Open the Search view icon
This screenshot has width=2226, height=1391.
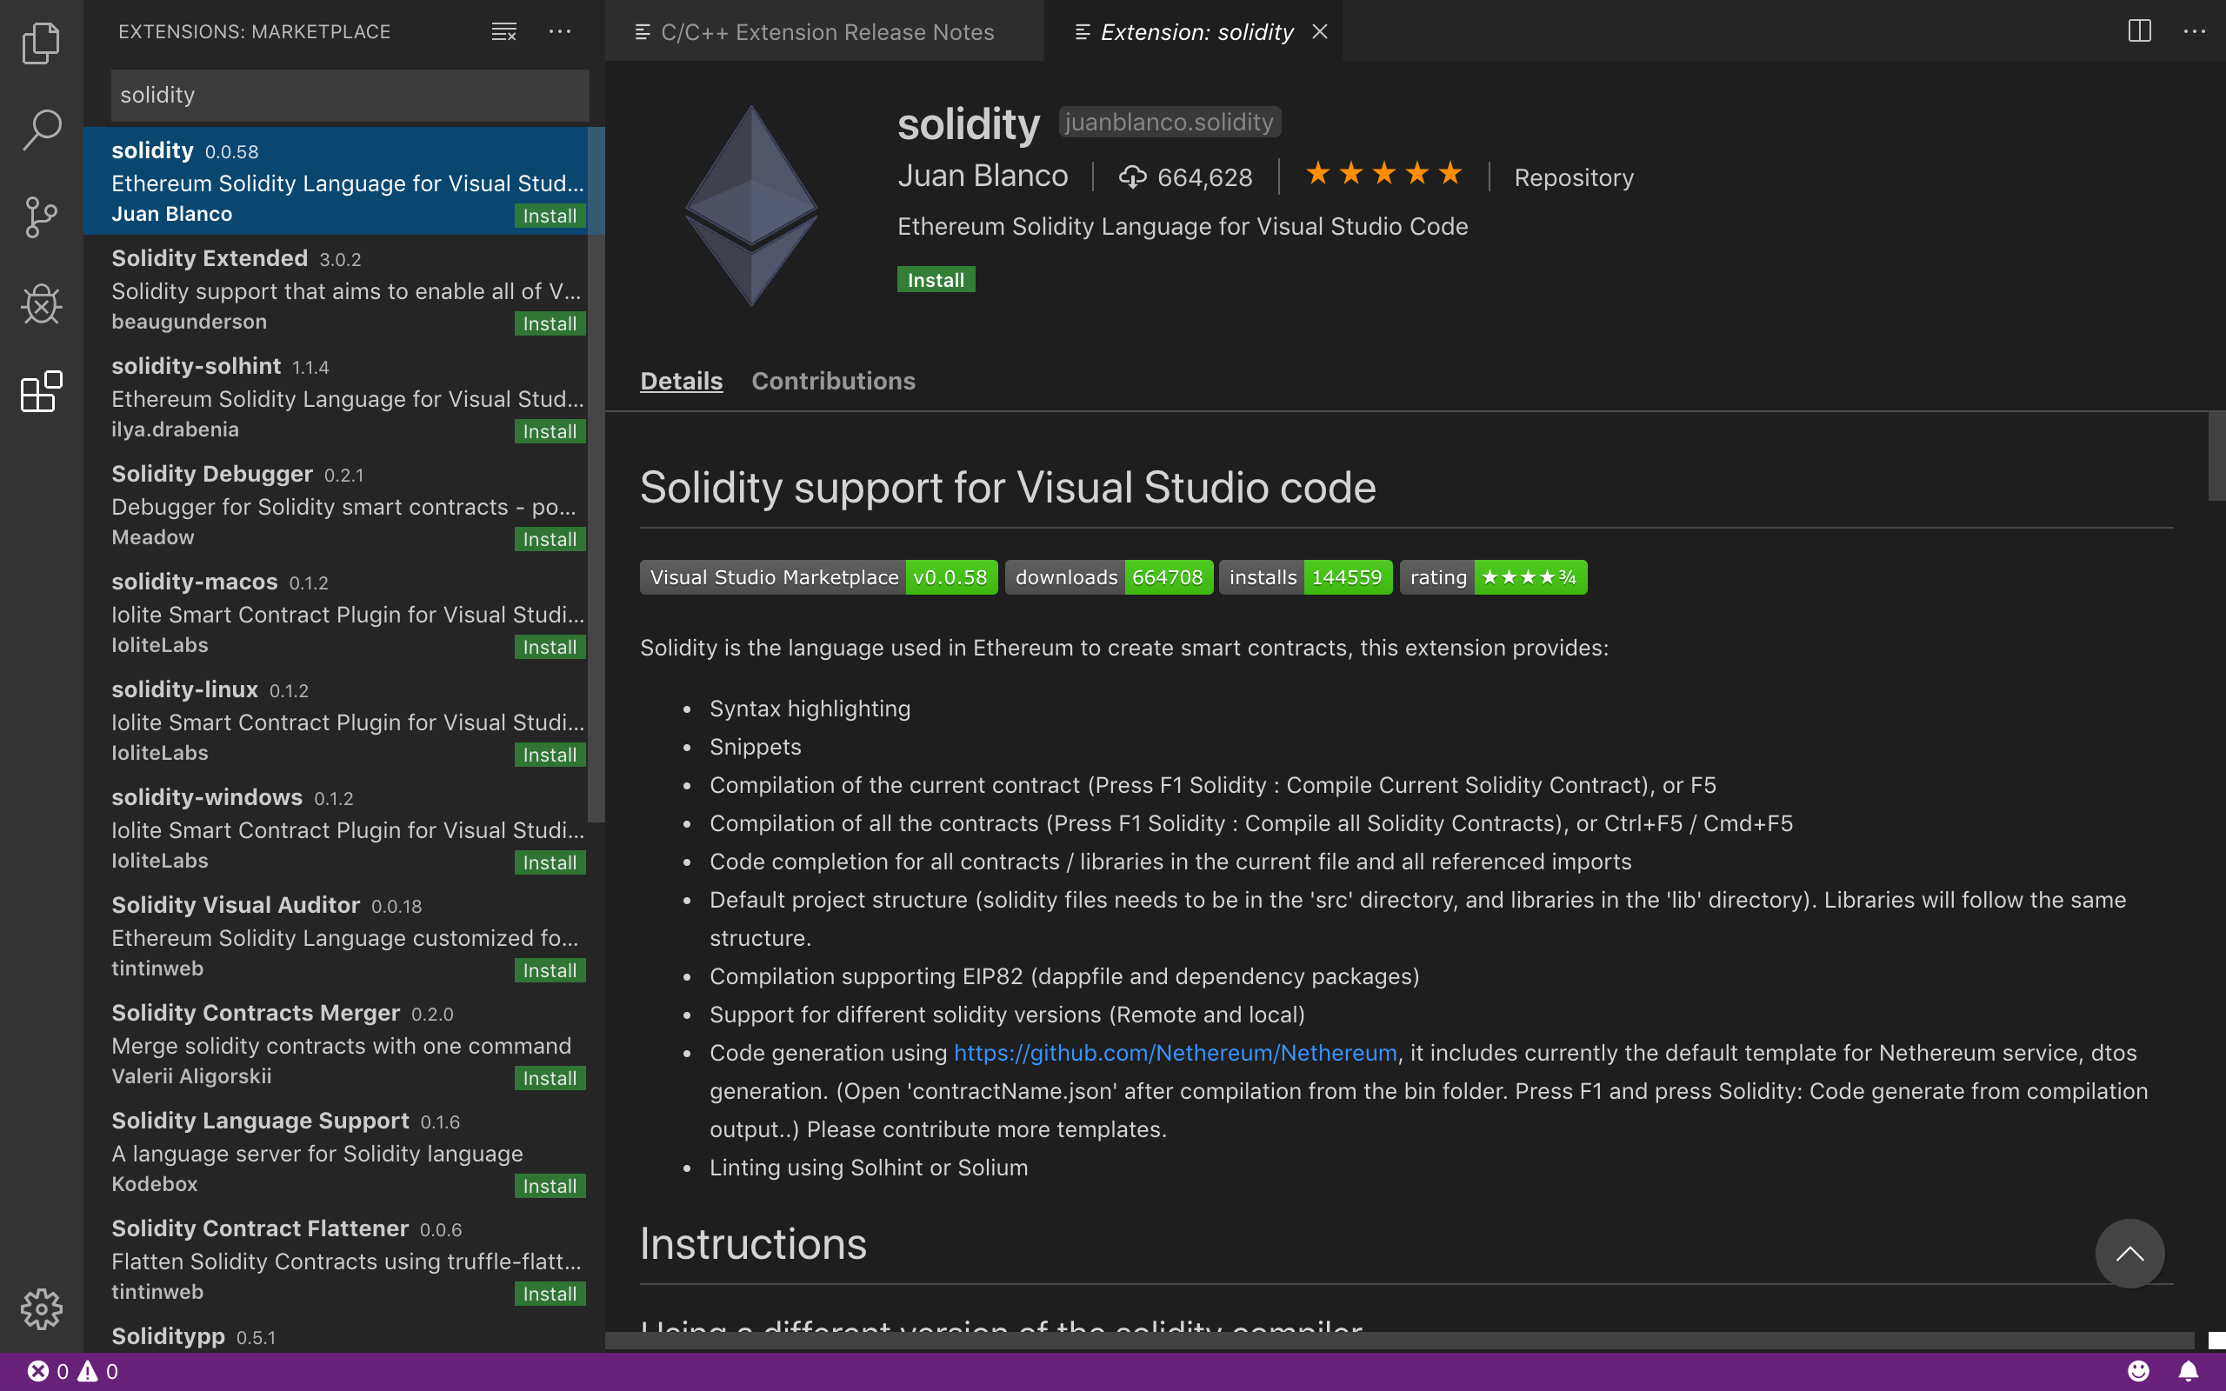(41, 130)
